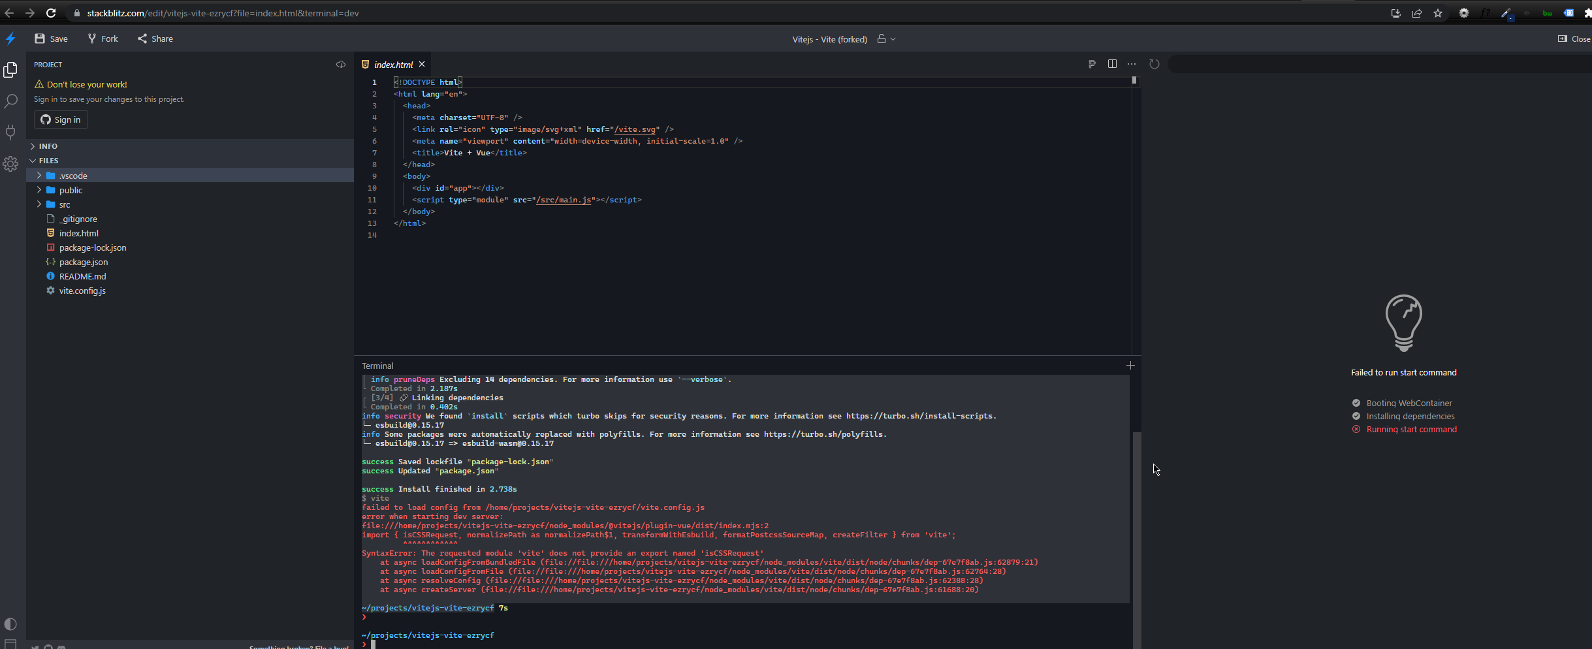Add a new terminal with the plus icon
Image resolution: width=1592 pixels, height=649 pixels.
[1130, 366]
